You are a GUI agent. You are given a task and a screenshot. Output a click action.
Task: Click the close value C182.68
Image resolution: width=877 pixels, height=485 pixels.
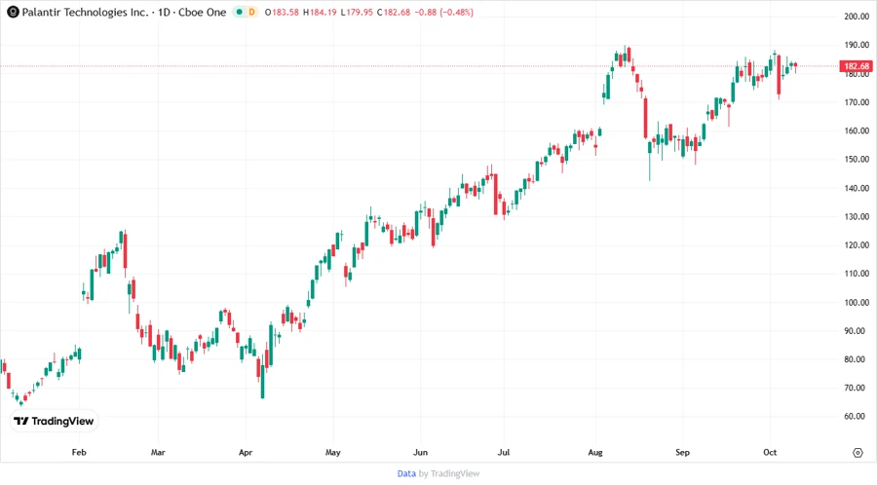tap(394, 12)
